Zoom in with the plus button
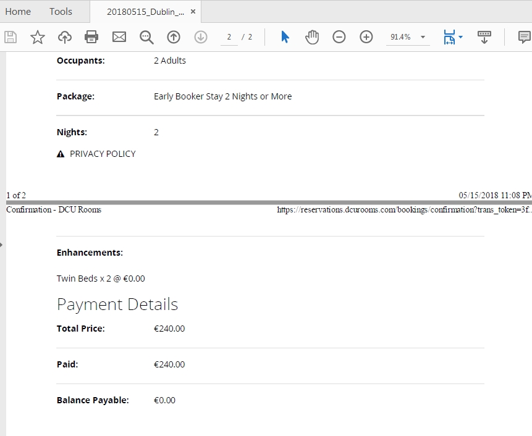532x436 pixels. (x=366, y=37)
